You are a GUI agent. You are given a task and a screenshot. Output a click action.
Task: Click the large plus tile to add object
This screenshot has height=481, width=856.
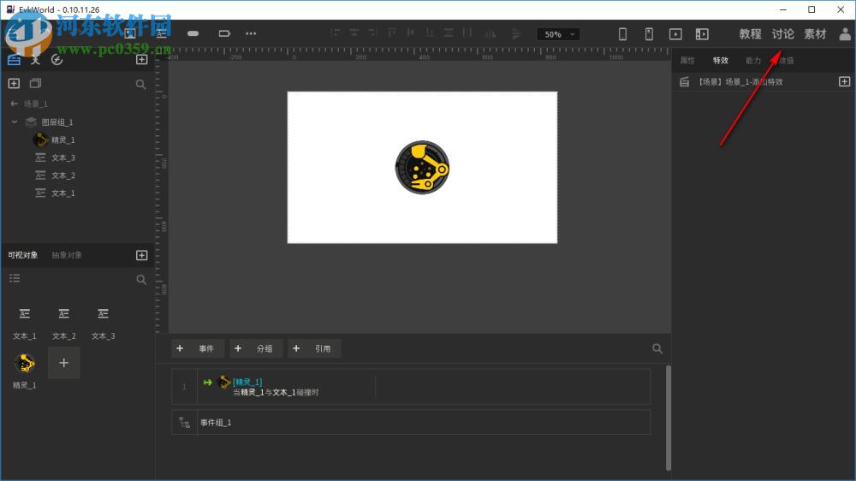pyautogui.click(x=64, y=363)
